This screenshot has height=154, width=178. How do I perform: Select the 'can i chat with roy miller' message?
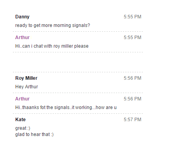[x=52, y=46]
